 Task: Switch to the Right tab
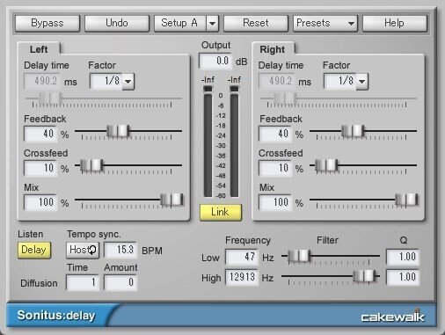273,49
